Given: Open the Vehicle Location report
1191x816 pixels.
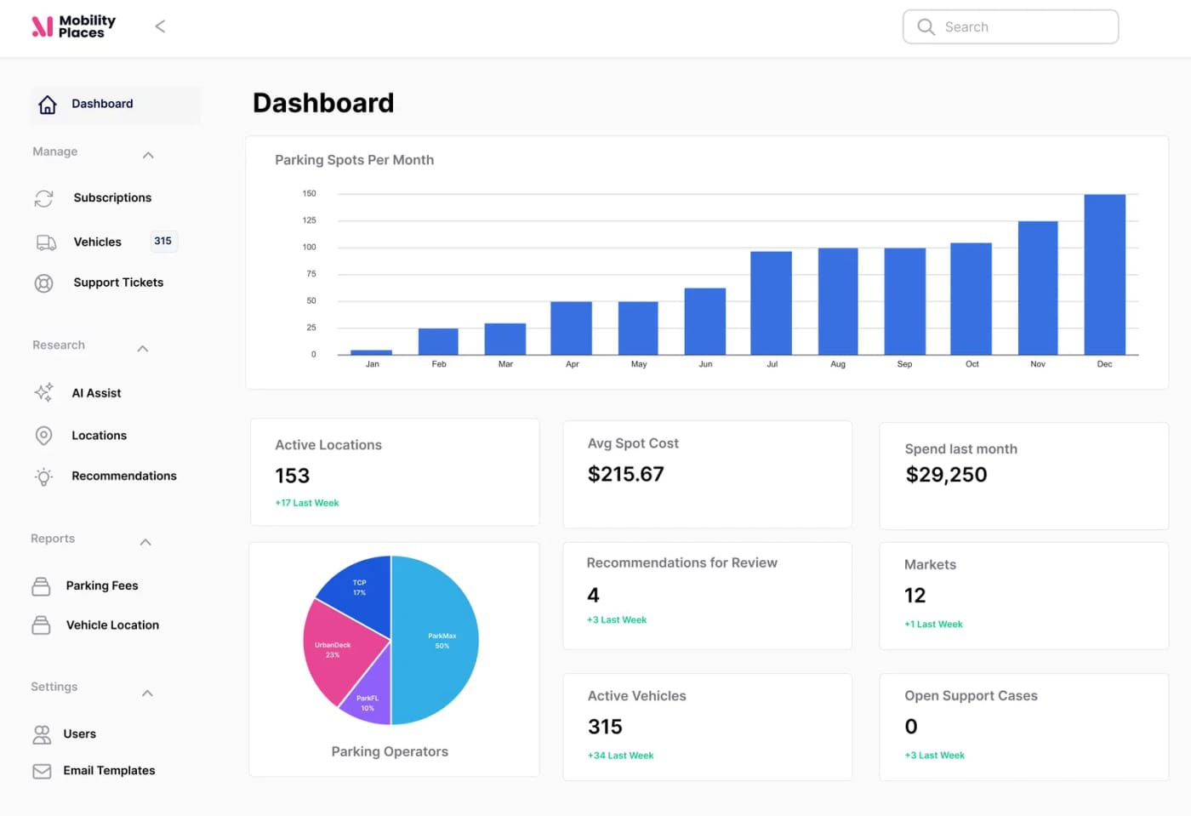Looking at the screenshot, I should [x=112, y=625].
